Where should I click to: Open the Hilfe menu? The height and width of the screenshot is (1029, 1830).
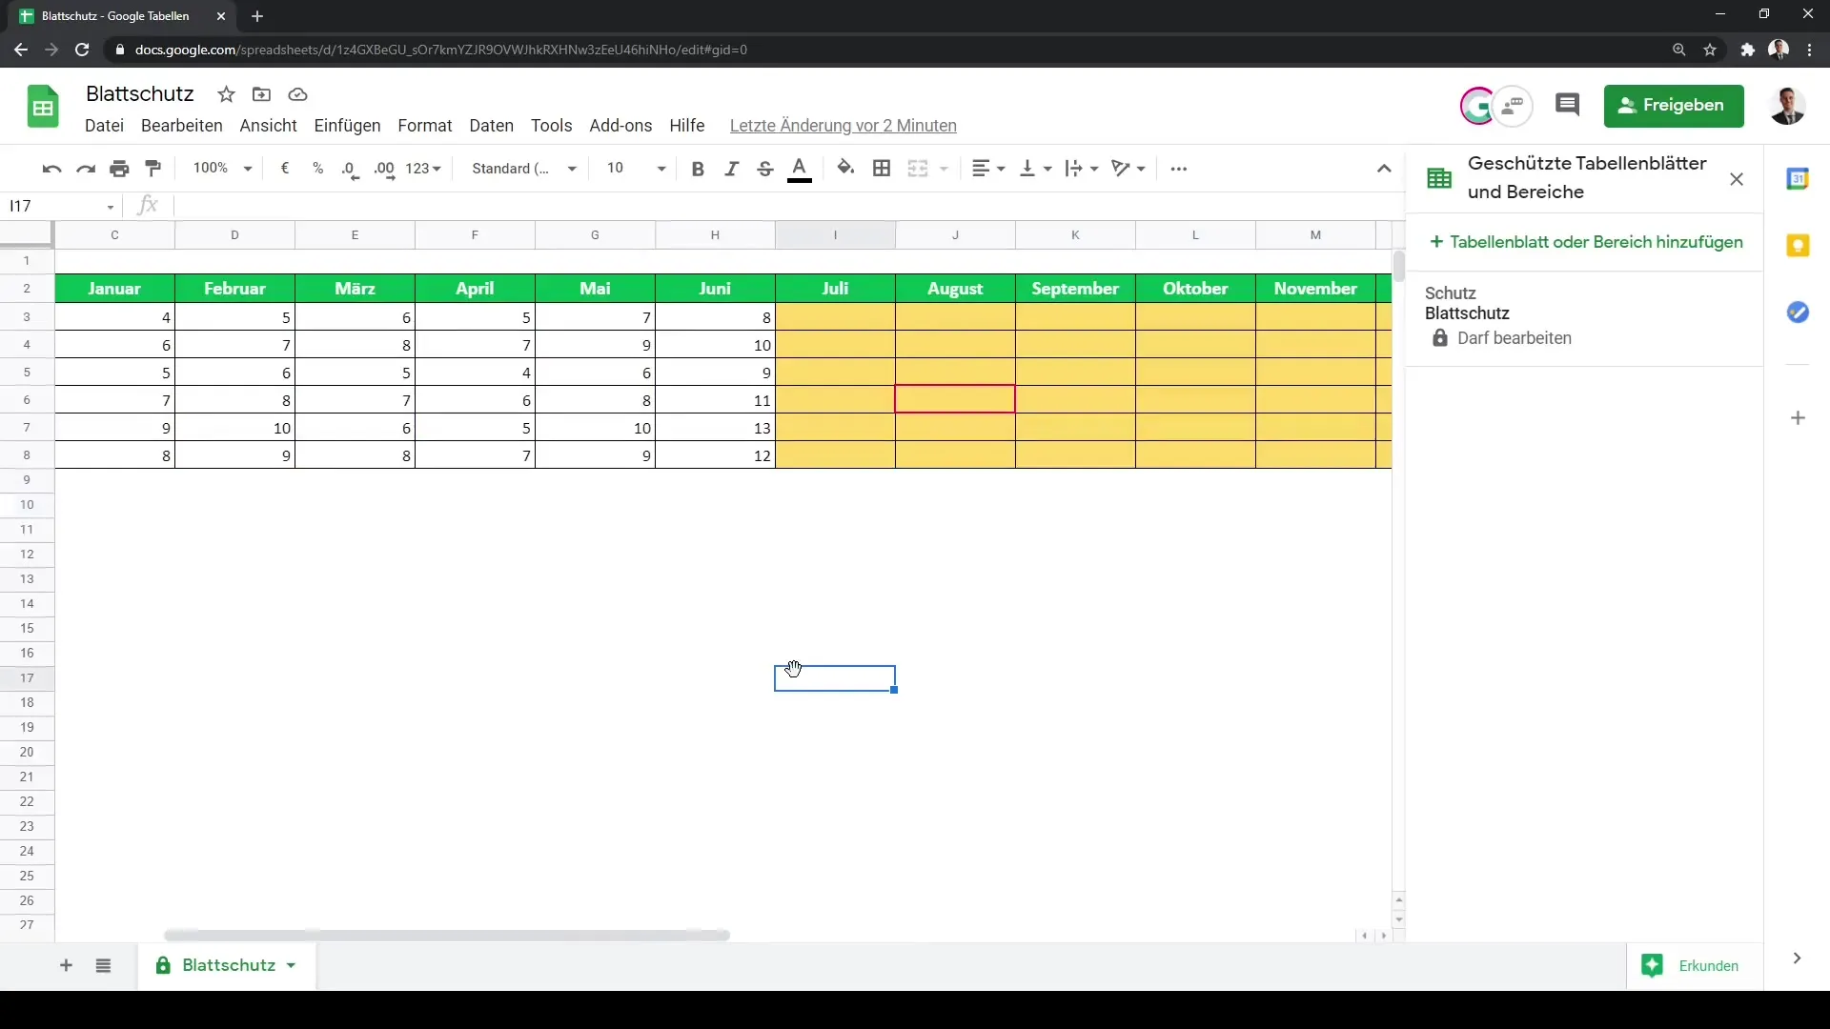pos(686,126)
